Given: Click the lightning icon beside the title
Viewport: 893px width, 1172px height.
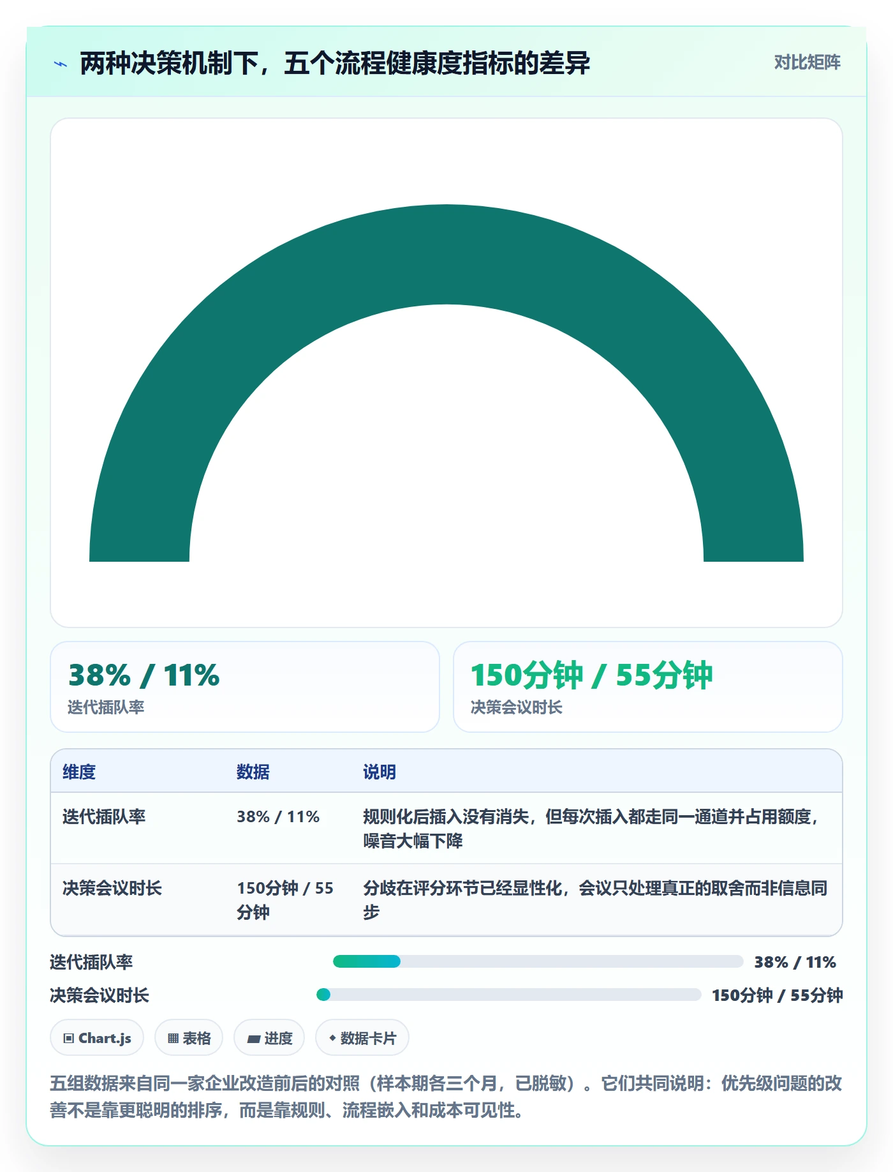Looking at the screenshot, I should pos(61,64).
